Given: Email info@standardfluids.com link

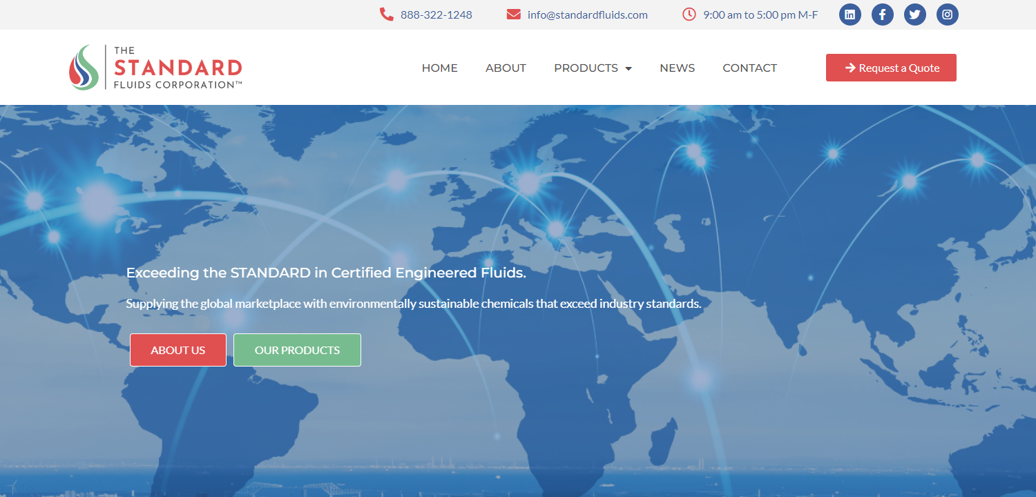Looking at the screenshot, I should [588, 14].
